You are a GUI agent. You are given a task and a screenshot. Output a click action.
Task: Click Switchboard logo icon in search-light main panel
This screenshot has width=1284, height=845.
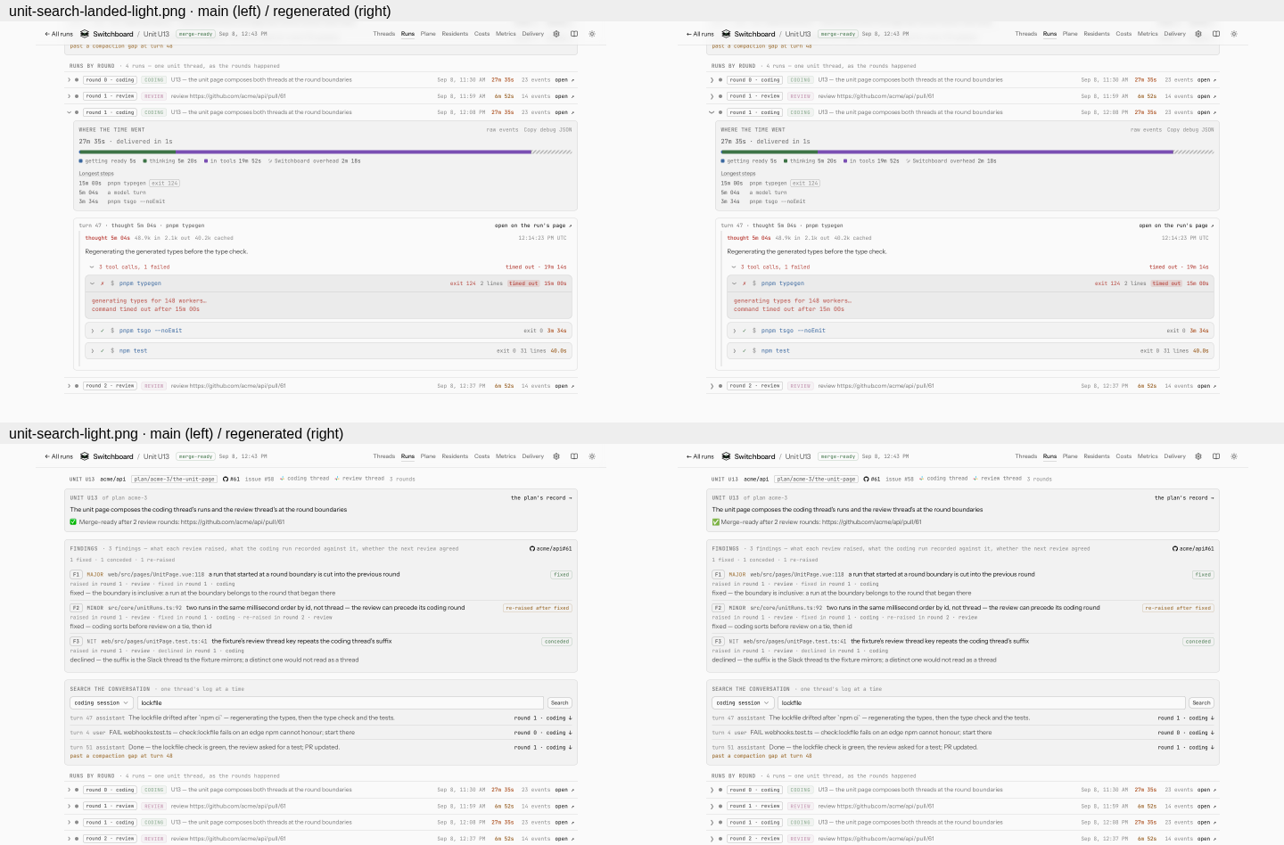tap(86, 456)
